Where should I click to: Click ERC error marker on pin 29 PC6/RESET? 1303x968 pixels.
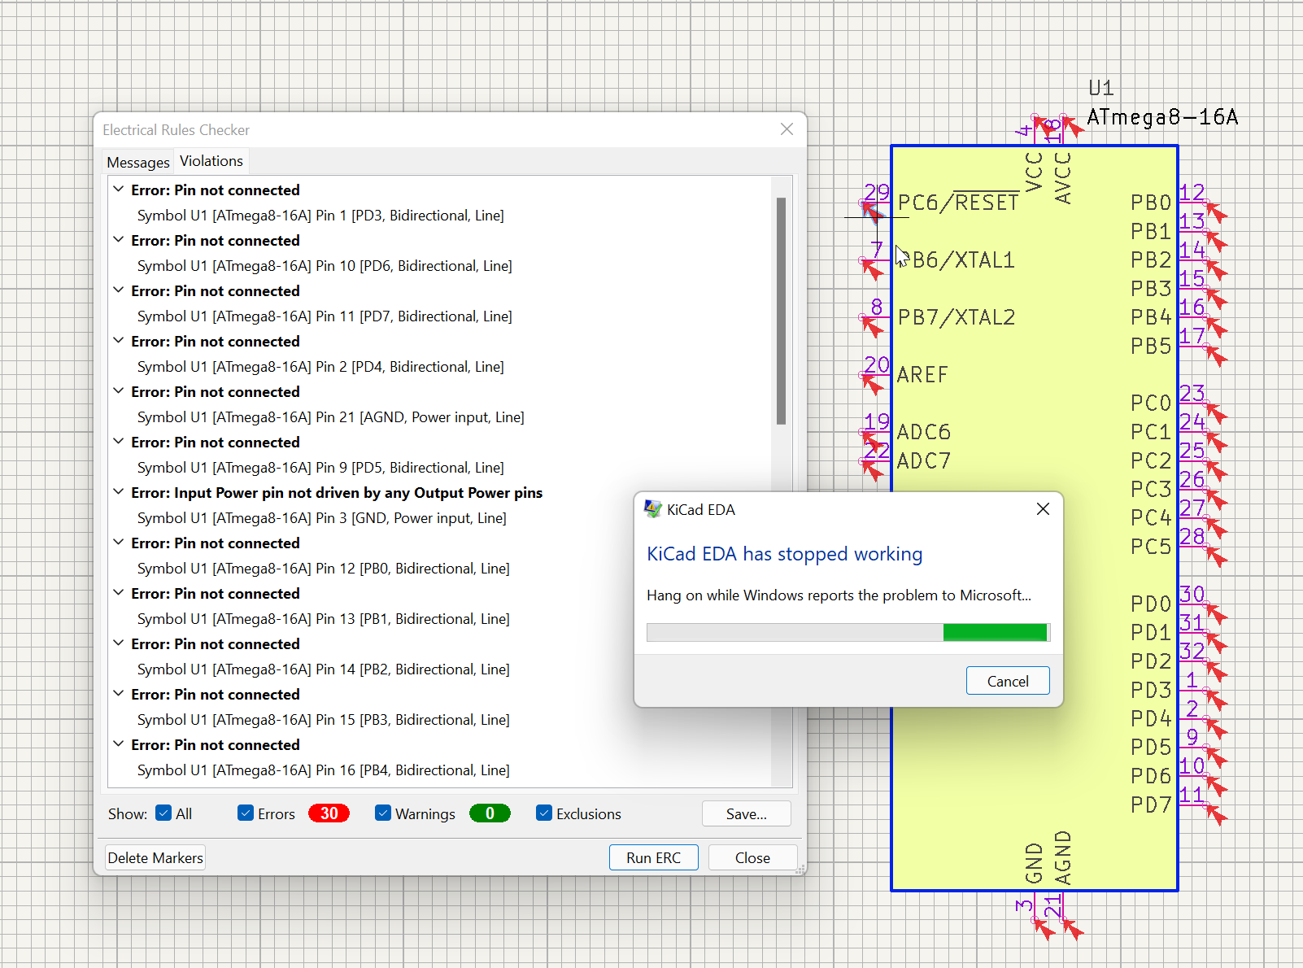pyautogui.click(x=871, y=213)
